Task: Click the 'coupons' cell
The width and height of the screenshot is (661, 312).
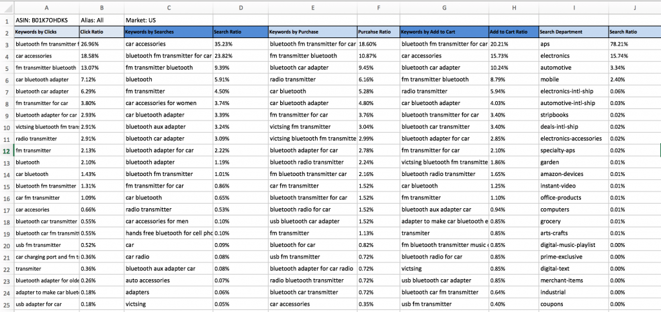Action: 574,304
